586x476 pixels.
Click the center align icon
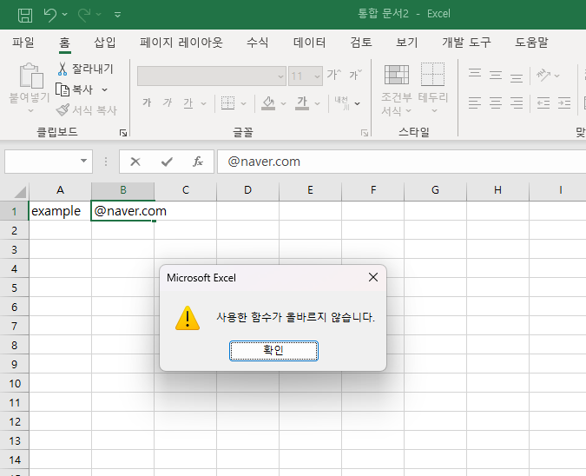tap(496, 102)
